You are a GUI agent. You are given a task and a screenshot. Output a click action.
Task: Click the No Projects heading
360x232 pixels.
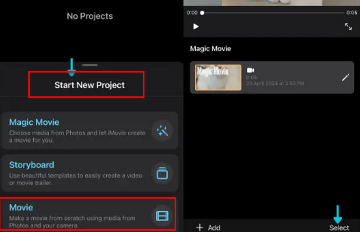[90, 16]
